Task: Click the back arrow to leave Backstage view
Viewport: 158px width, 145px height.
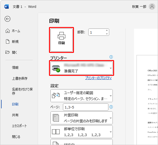Action: click(x=7, y=19)
